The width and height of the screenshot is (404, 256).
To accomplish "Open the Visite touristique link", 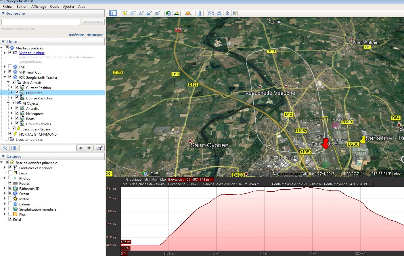I will pyautogui.click(x=32, y=53).
